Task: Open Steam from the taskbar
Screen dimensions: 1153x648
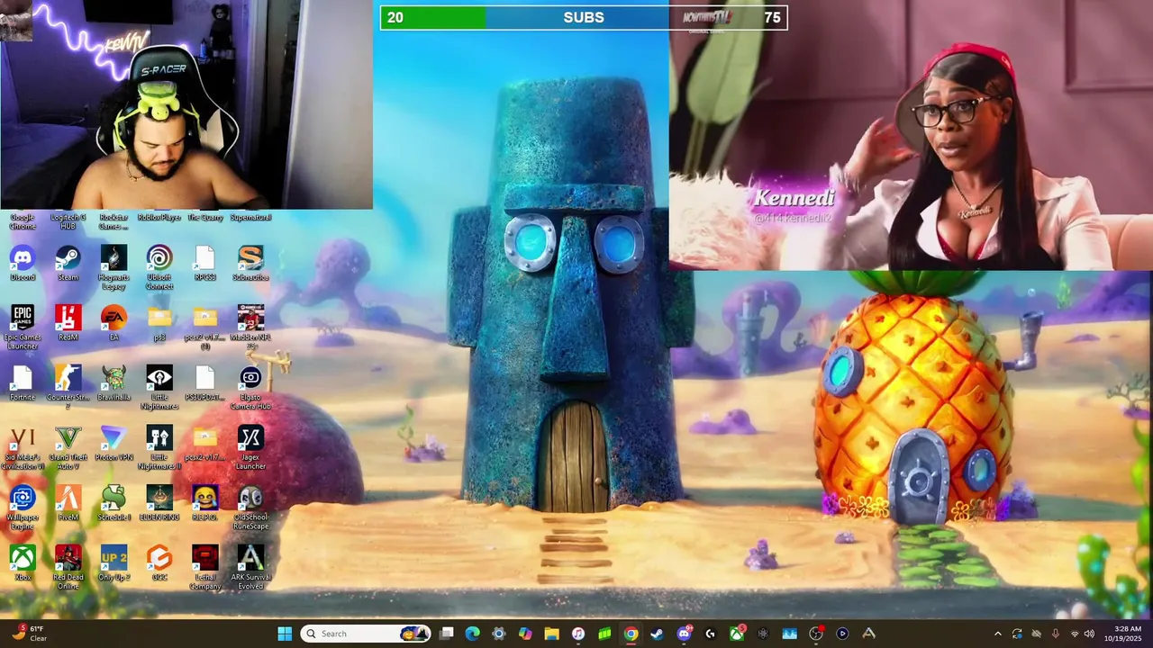Action: tap(658, 634)
